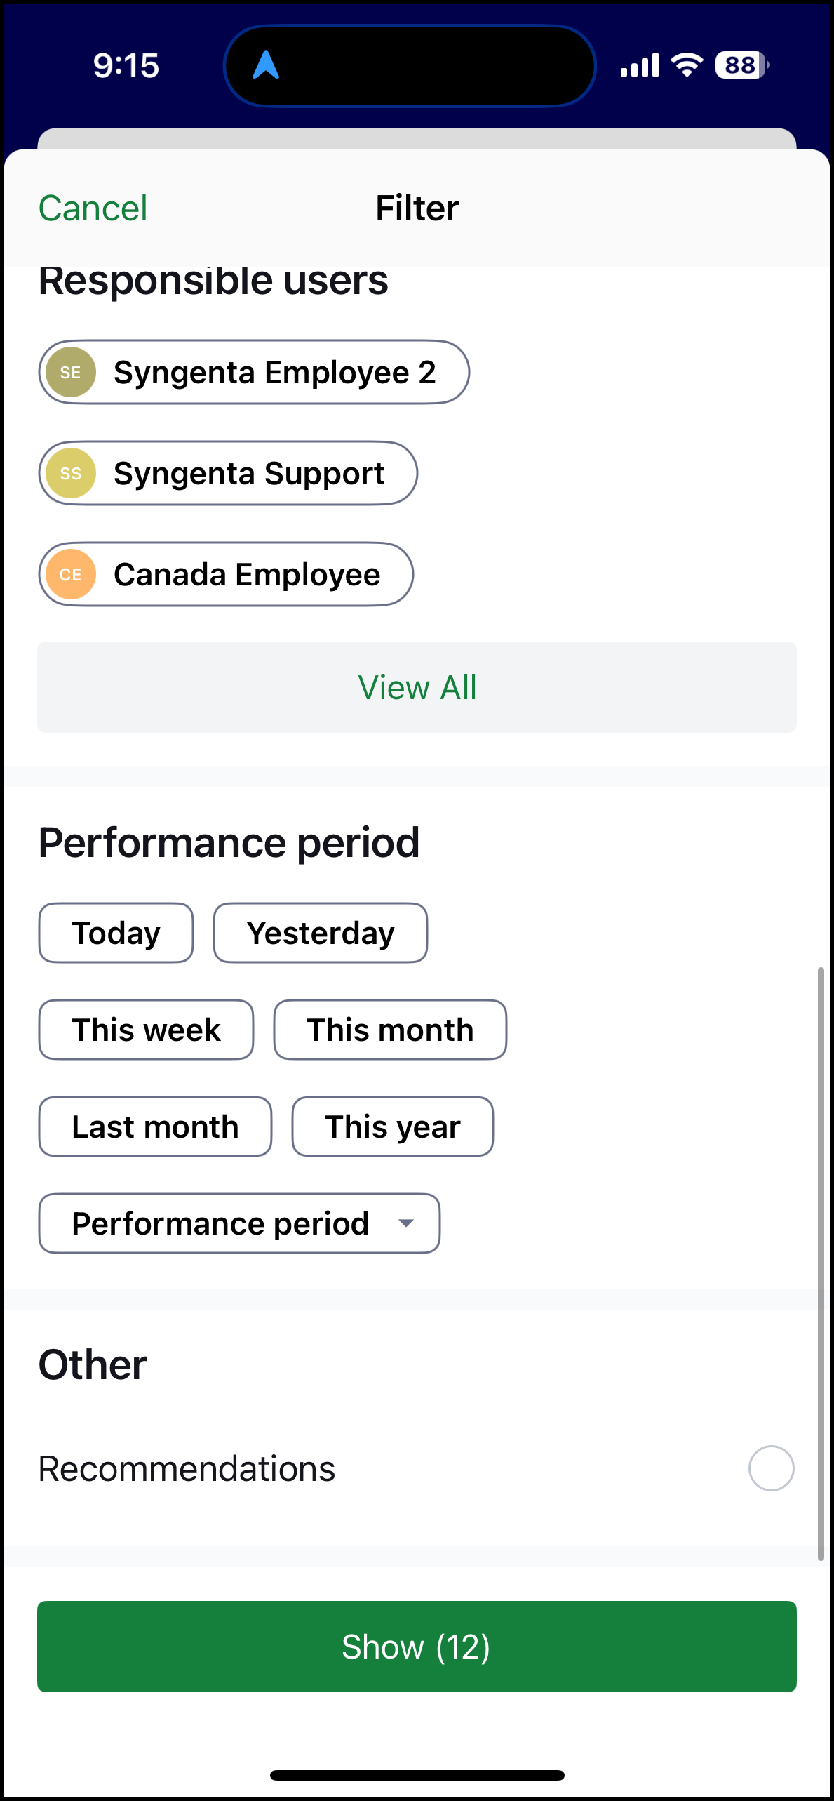Open the Performance period dropdown

(239, 1224)
